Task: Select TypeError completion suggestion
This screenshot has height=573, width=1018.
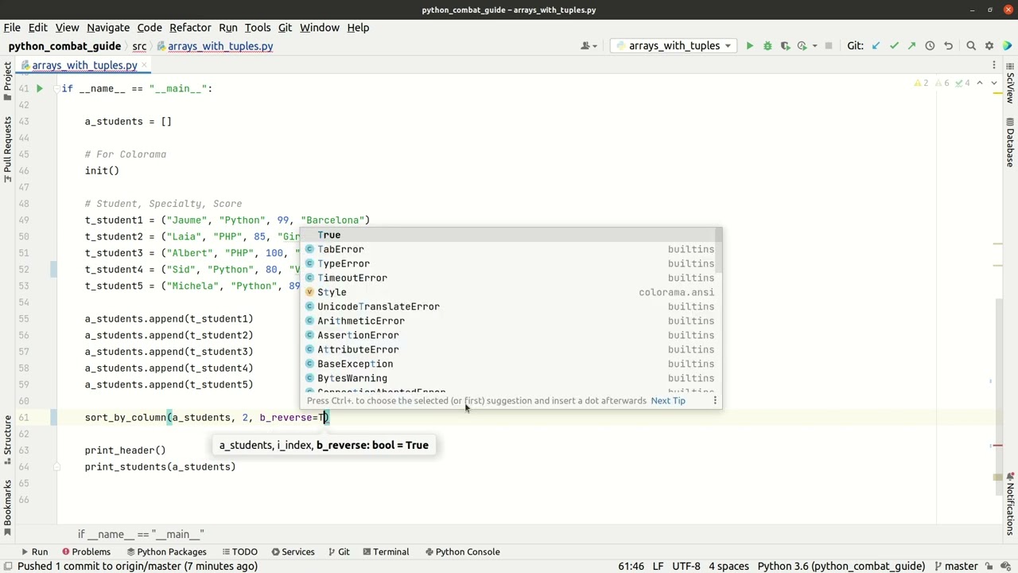Action: coord(509,263)
